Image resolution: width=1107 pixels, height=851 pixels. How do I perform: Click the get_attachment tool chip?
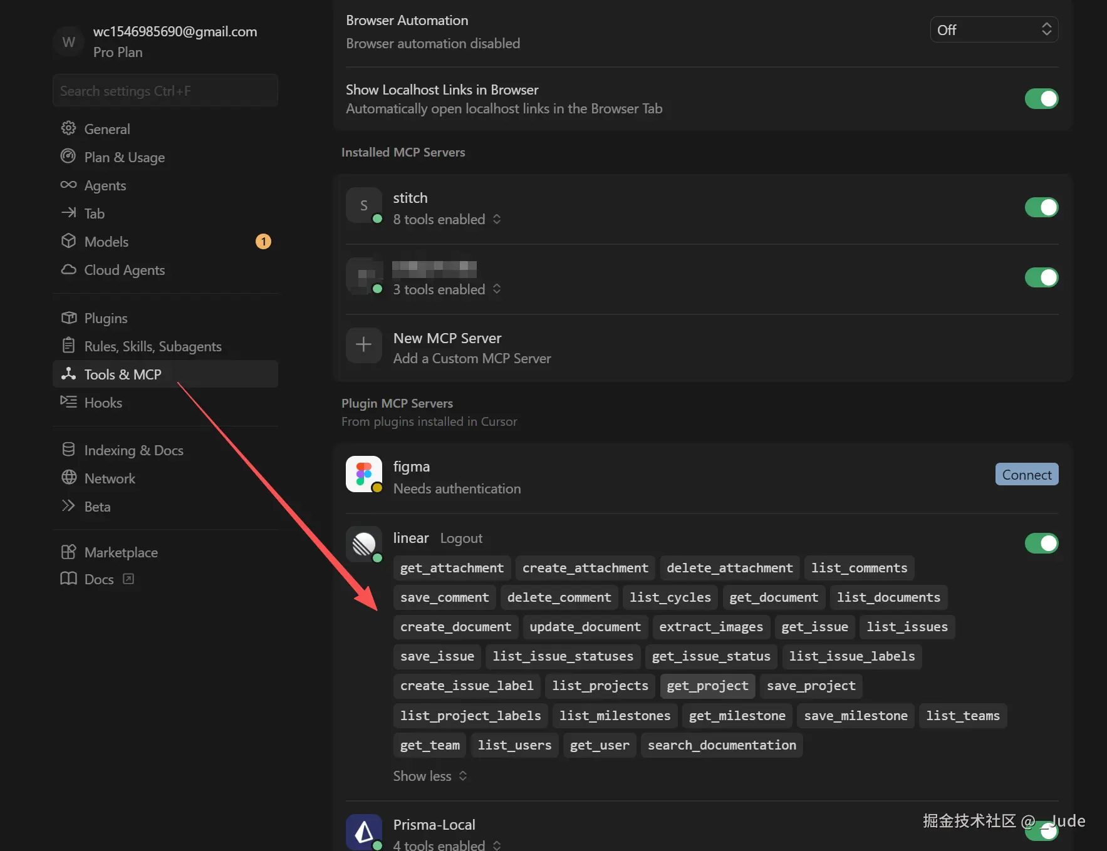pyautogui.click(x=452, y=568)
